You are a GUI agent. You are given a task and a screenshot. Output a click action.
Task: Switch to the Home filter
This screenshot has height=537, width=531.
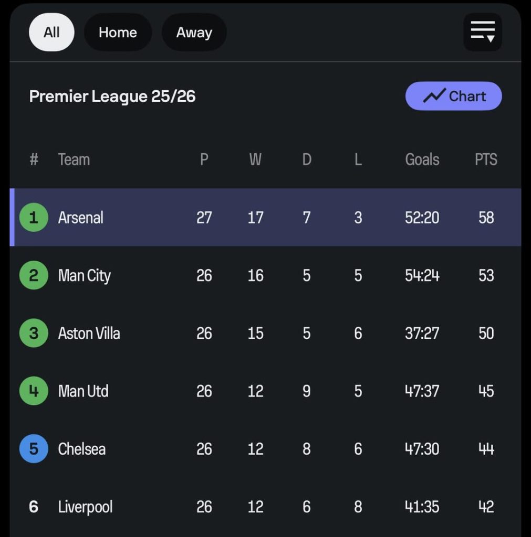(118, 32)
